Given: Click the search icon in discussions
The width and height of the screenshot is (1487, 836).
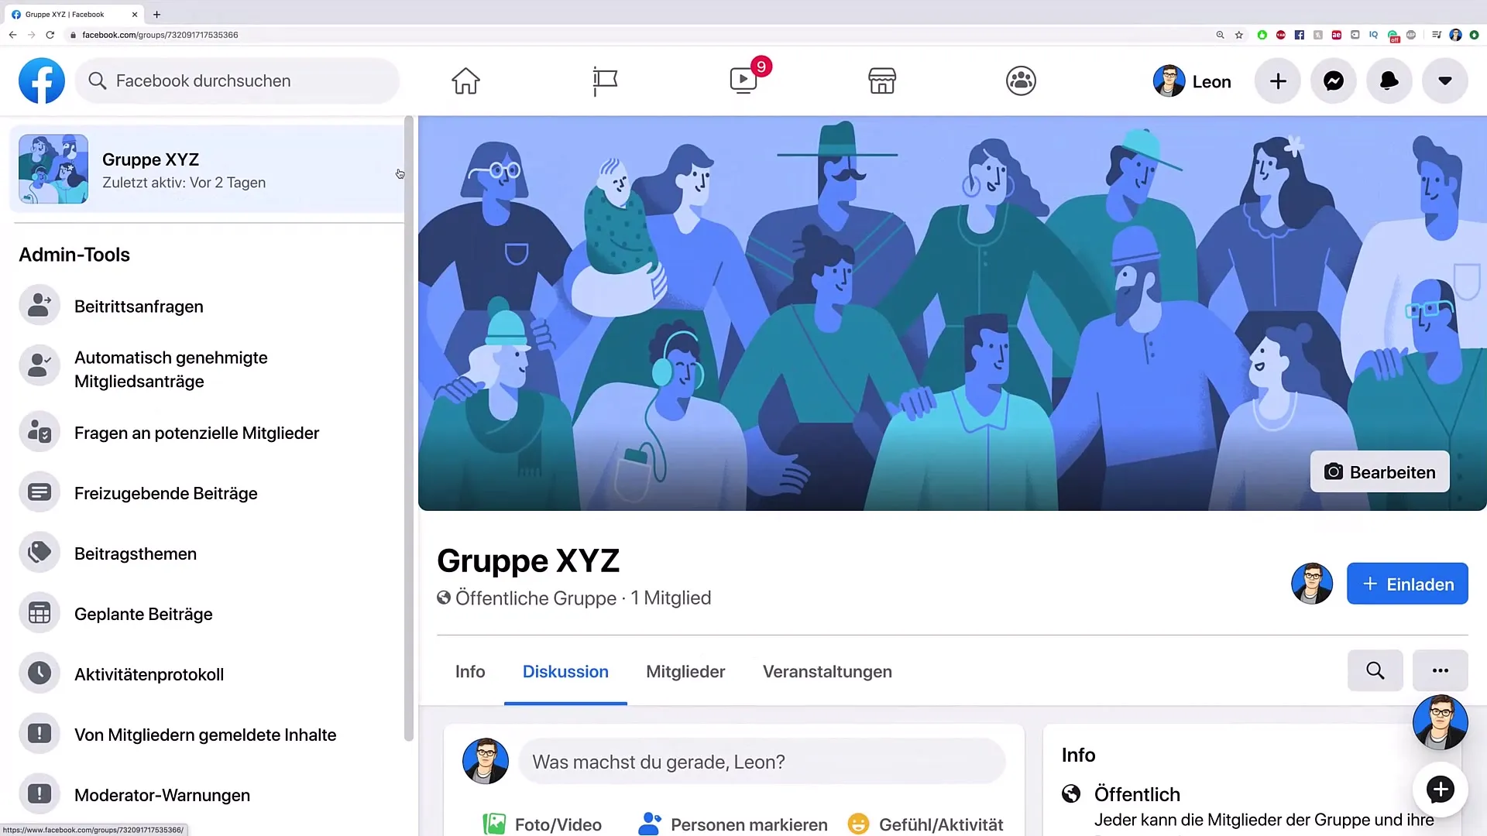Looking at the screenshot, I should 1375,670.
